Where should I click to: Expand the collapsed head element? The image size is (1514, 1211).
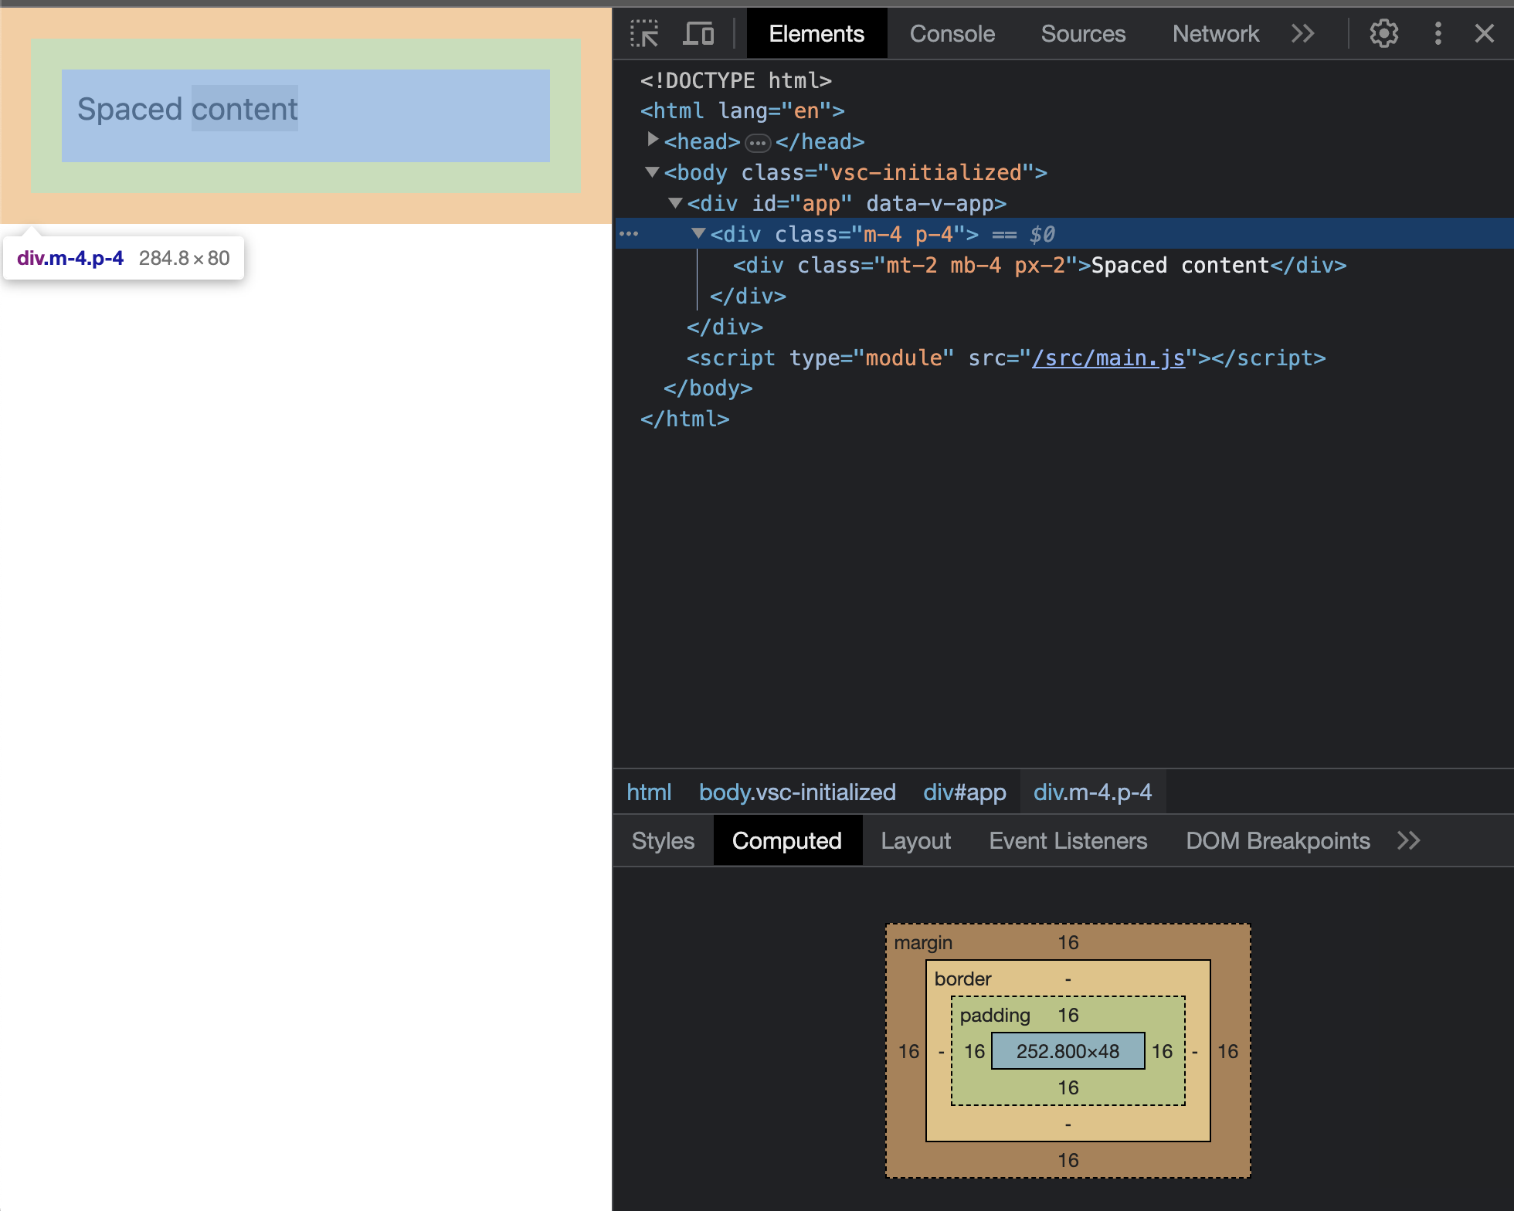point(653,140)
